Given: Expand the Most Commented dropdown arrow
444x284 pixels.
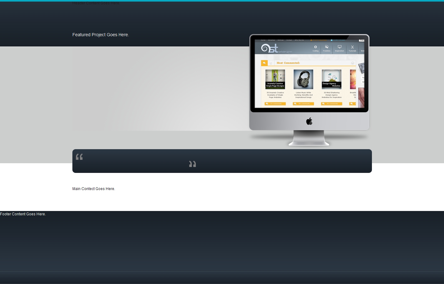Looking at the screenshot, I should pos(353,63).
